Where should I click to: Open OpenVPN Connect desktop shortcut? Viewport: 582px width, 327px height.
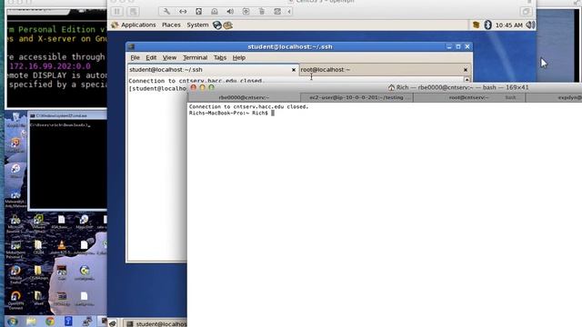point(15,301)
